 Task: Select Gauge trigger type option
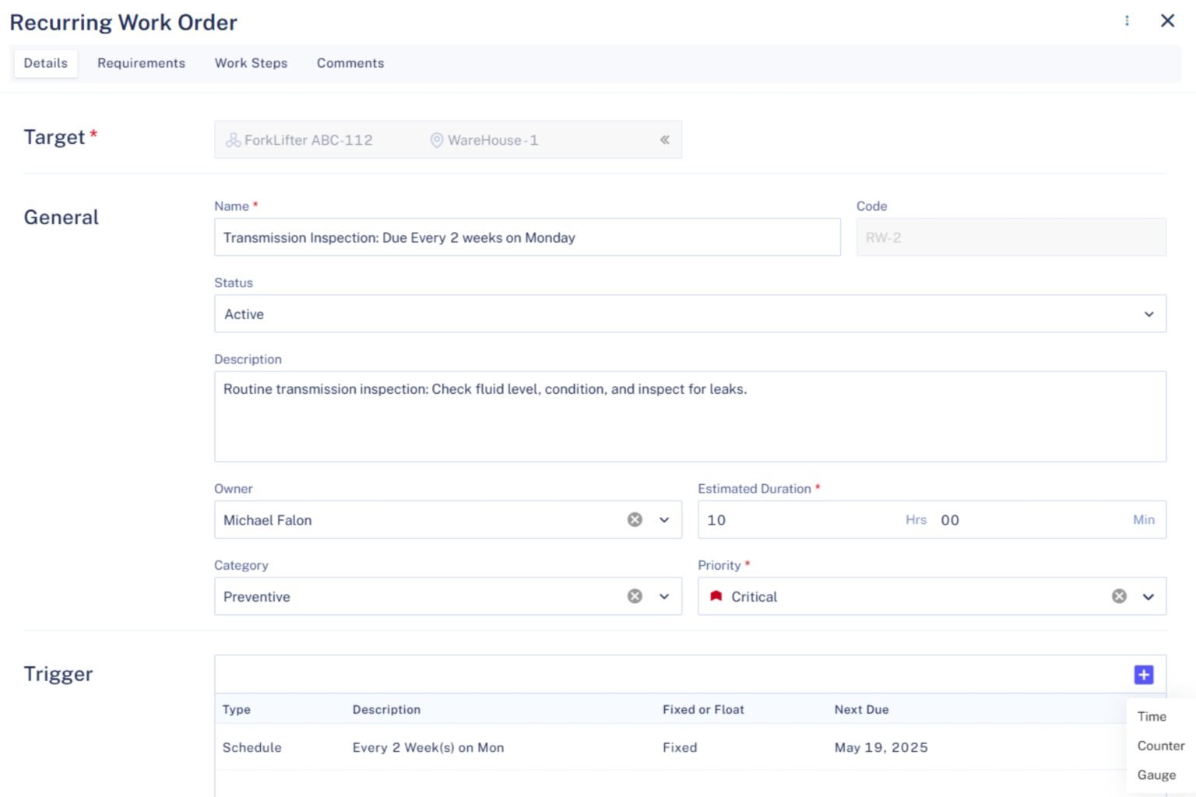[x=1156, y=775]
